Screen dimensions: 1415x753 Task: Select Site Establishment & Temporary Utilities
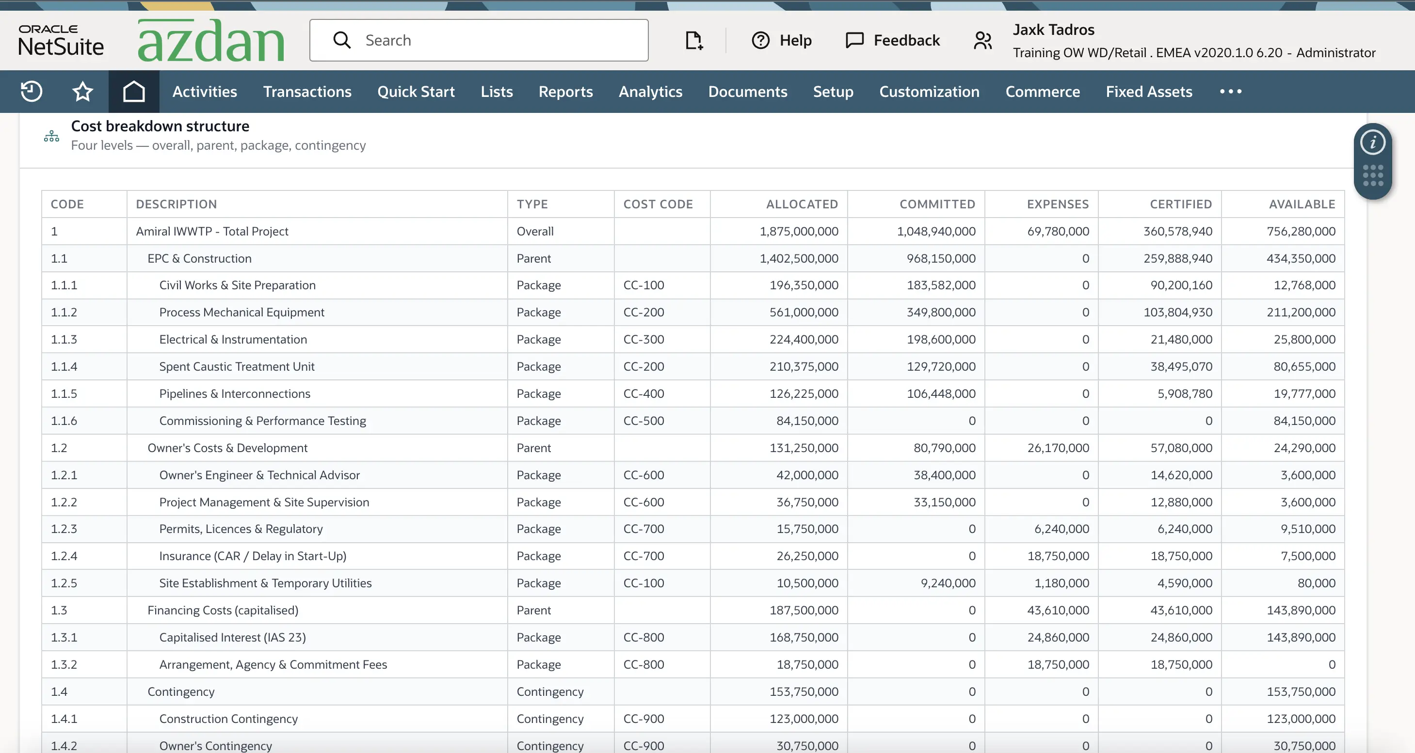point(265,583)
